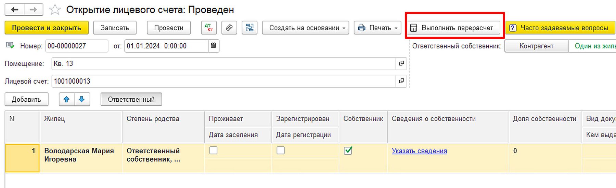
Task: Select the Доля собственности value 0
Action: 545,158
